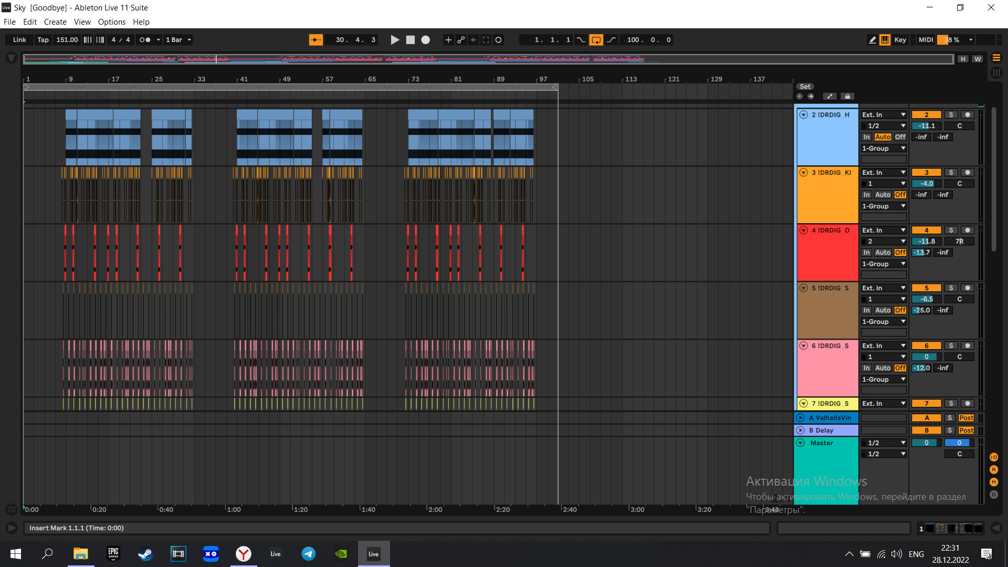This screenshot has height=567, width=1008.
Task: Unfold the A ValhallaVin return track
Action: click(800, 418)
